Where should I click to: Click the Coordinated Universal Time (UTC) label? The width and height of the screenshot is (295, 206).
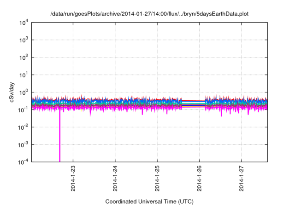pos(149,201)
